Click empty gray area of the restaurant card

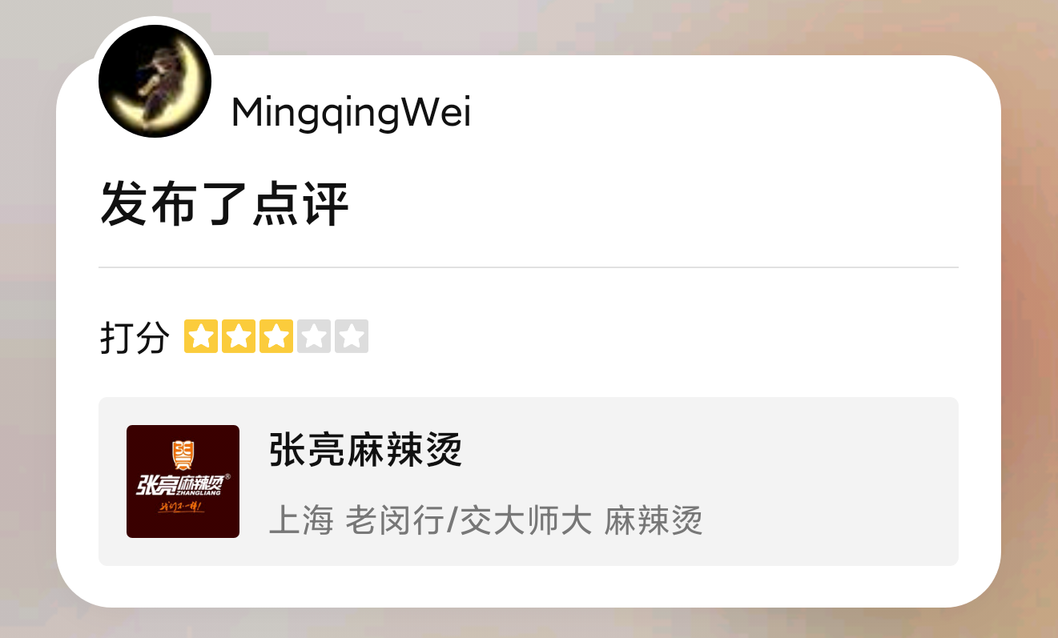825,481
